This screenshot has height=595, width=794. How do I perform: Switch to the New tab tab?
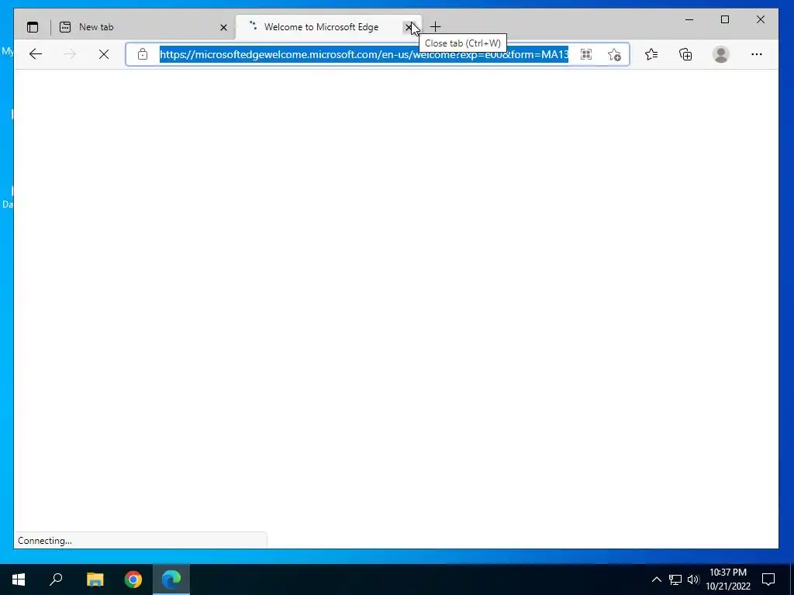click(143, 27)
